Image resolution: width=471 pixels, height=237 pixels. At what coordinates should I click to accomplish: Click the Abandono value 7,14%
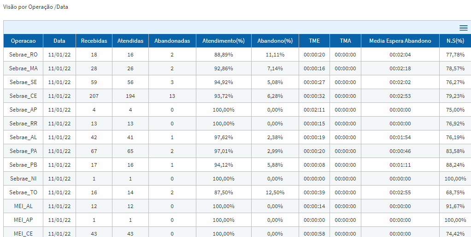coord(275,68)
